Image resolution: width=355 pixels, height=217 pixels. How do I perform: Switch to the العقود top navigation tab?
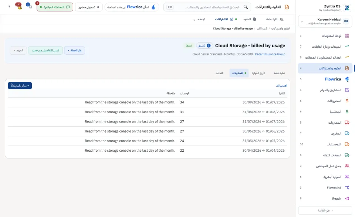[x=250, y=19]
